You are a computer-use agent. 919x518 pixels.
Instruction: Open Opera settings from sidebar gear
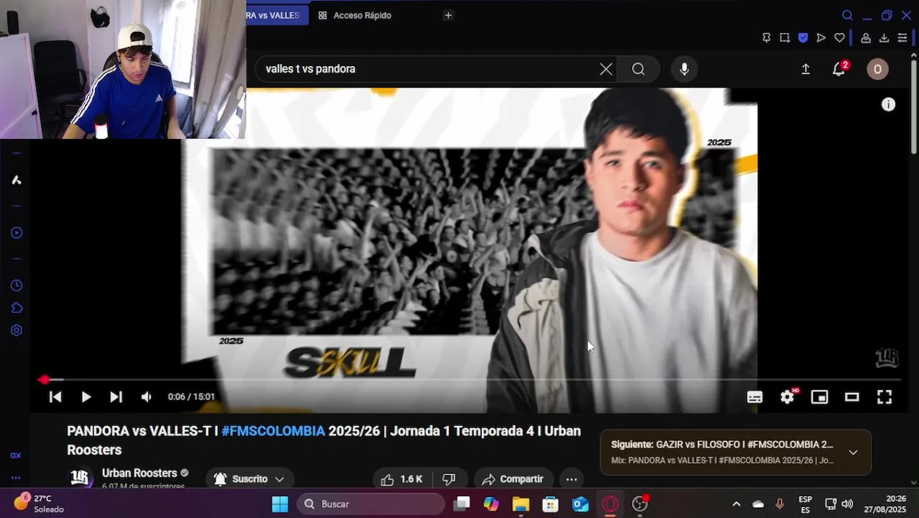click(17, 330)
